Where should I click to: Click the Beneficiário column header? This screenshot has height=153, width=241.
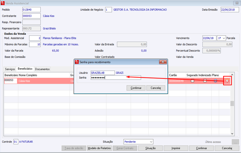[11, 75]
